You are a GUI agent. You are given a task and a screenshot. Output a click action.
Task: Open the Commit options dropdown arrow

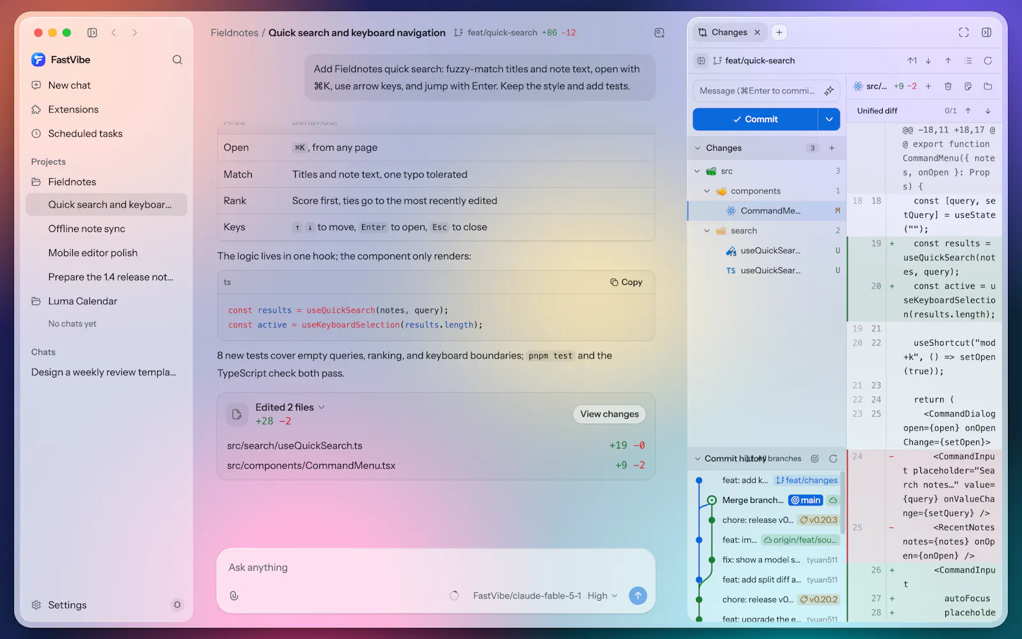pos(829,119)
